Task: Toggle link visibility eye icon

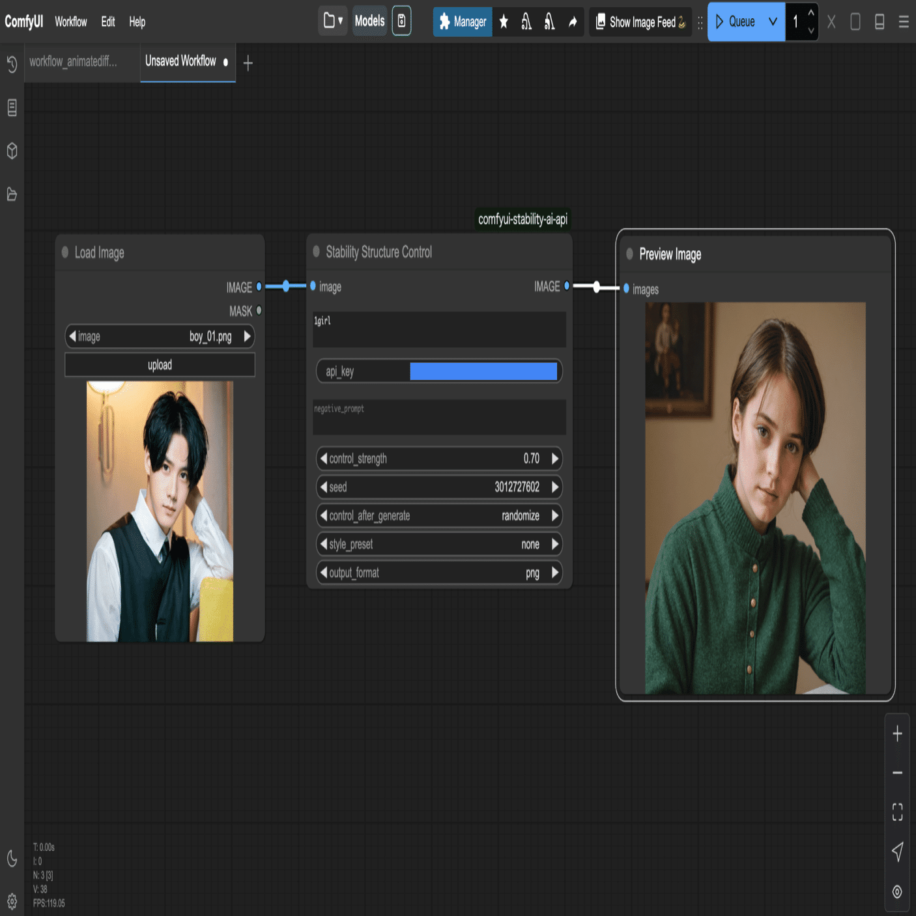Action: [x=897, y=892]
